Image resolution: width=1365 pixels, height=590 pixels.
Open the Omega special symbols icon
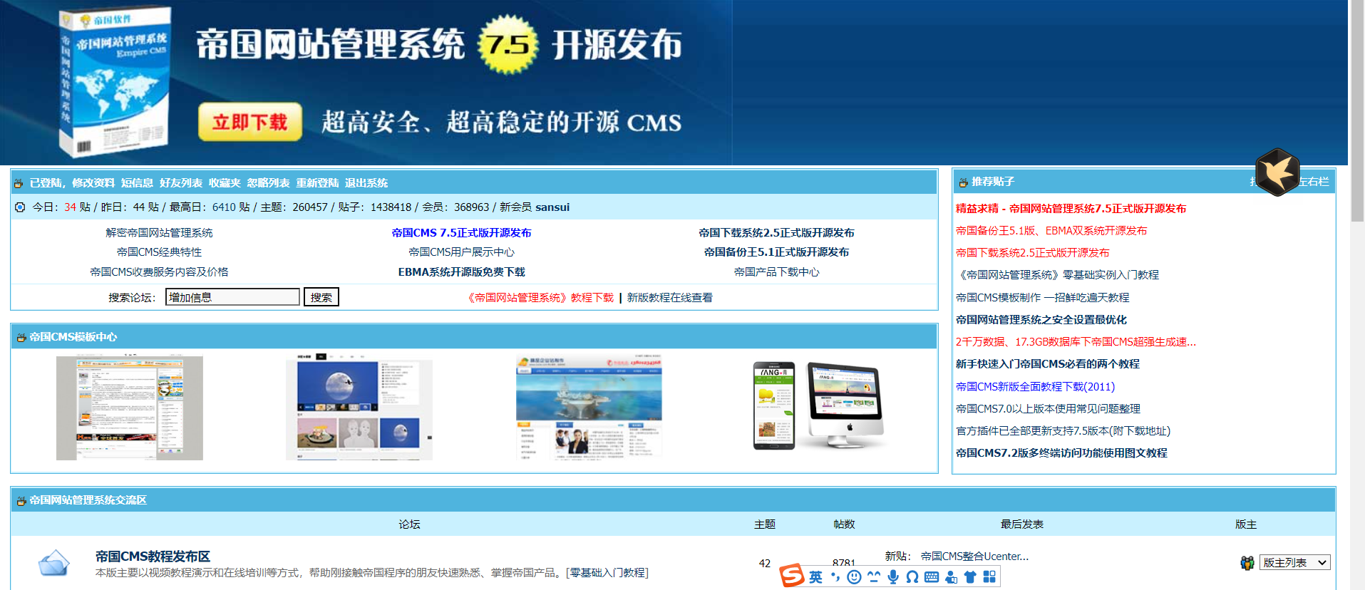[x=912, y=577]
